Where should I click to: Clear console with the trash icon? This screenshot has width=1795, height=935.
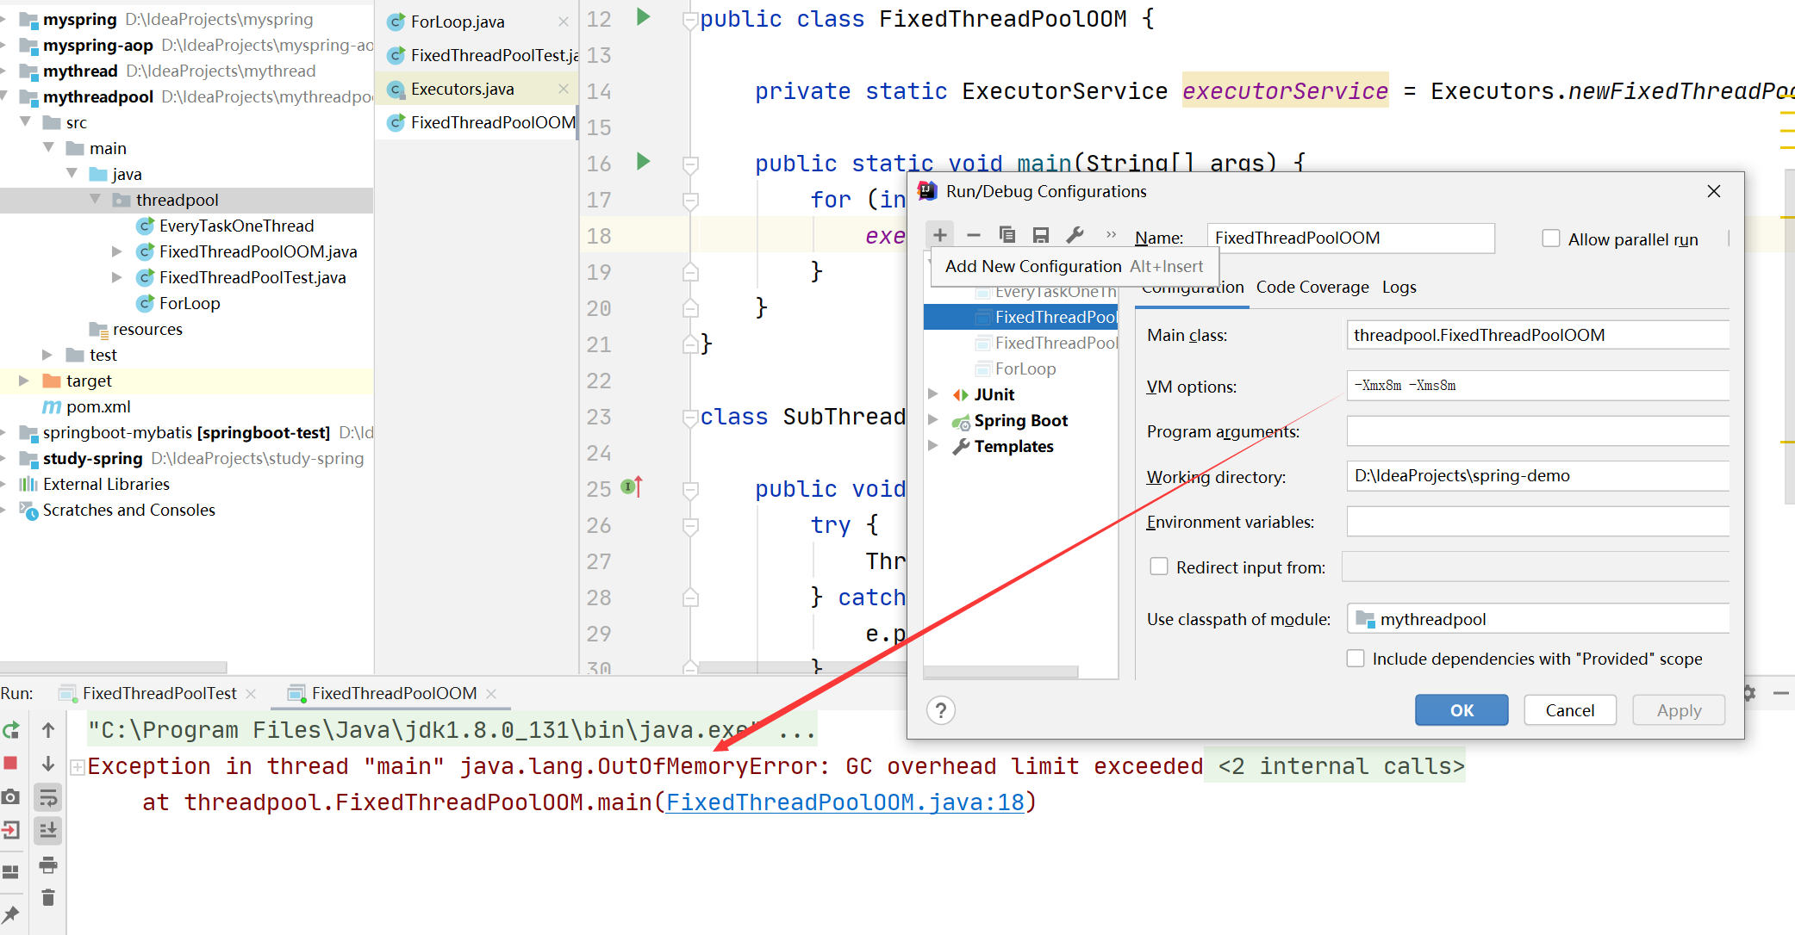(x=48, y=898)
